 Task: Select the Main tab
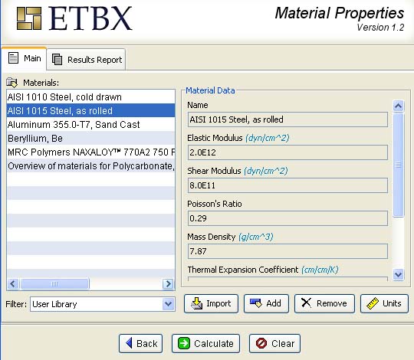pyautogui.click(x=24, y=58)
